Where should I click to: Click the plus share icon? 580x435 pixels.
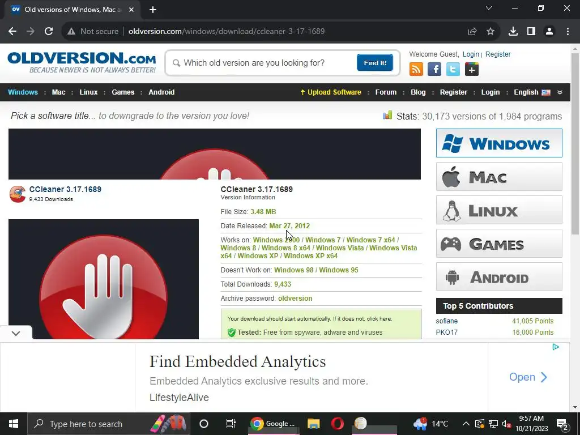(472, 69)
